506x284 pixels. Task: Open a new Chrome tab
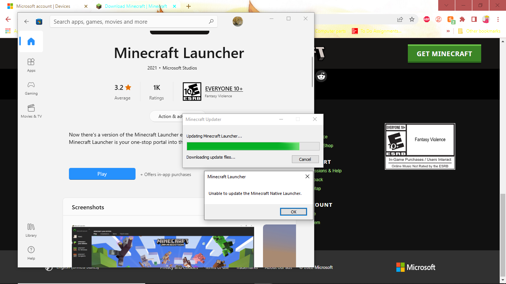189,6
